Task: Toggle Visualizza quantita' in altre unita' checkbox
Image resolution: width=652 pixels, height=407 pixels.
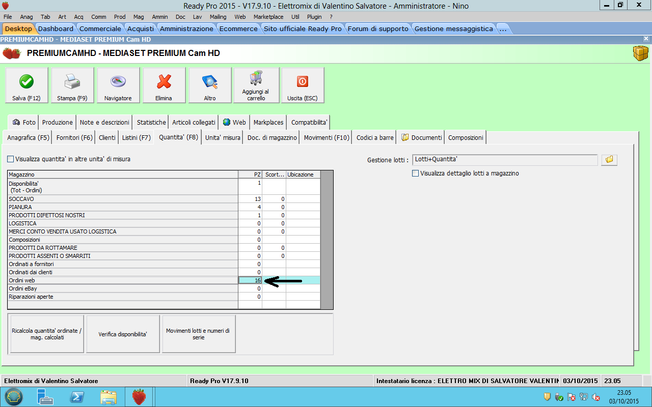Action: click(x=11, y=159)
